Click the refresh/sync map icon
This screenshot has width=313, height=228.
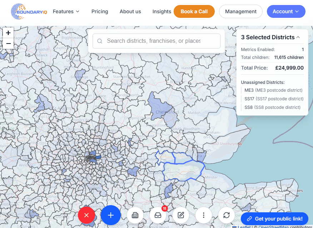(227, 215)
